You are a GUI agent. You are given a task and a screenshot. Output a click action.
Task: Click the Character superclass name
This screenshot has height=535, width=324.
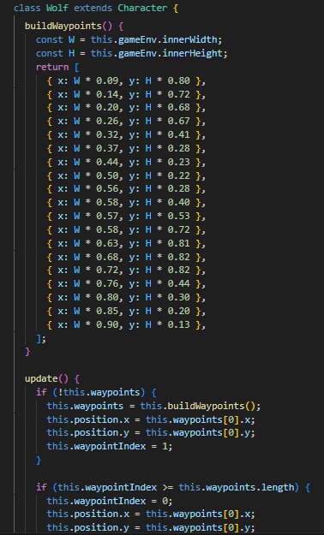click(x=142, y=9)
